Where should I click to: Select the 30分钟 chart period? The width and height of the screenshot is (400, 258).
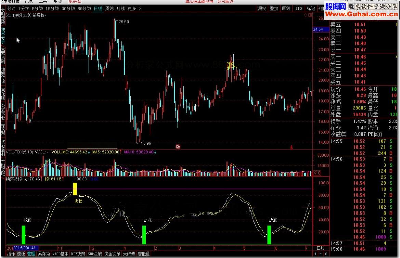click(68, 9)
